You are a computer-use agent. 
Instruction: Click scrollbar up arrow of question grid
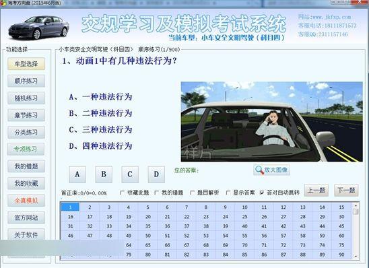pyautogui.click(x=356, y=205)
